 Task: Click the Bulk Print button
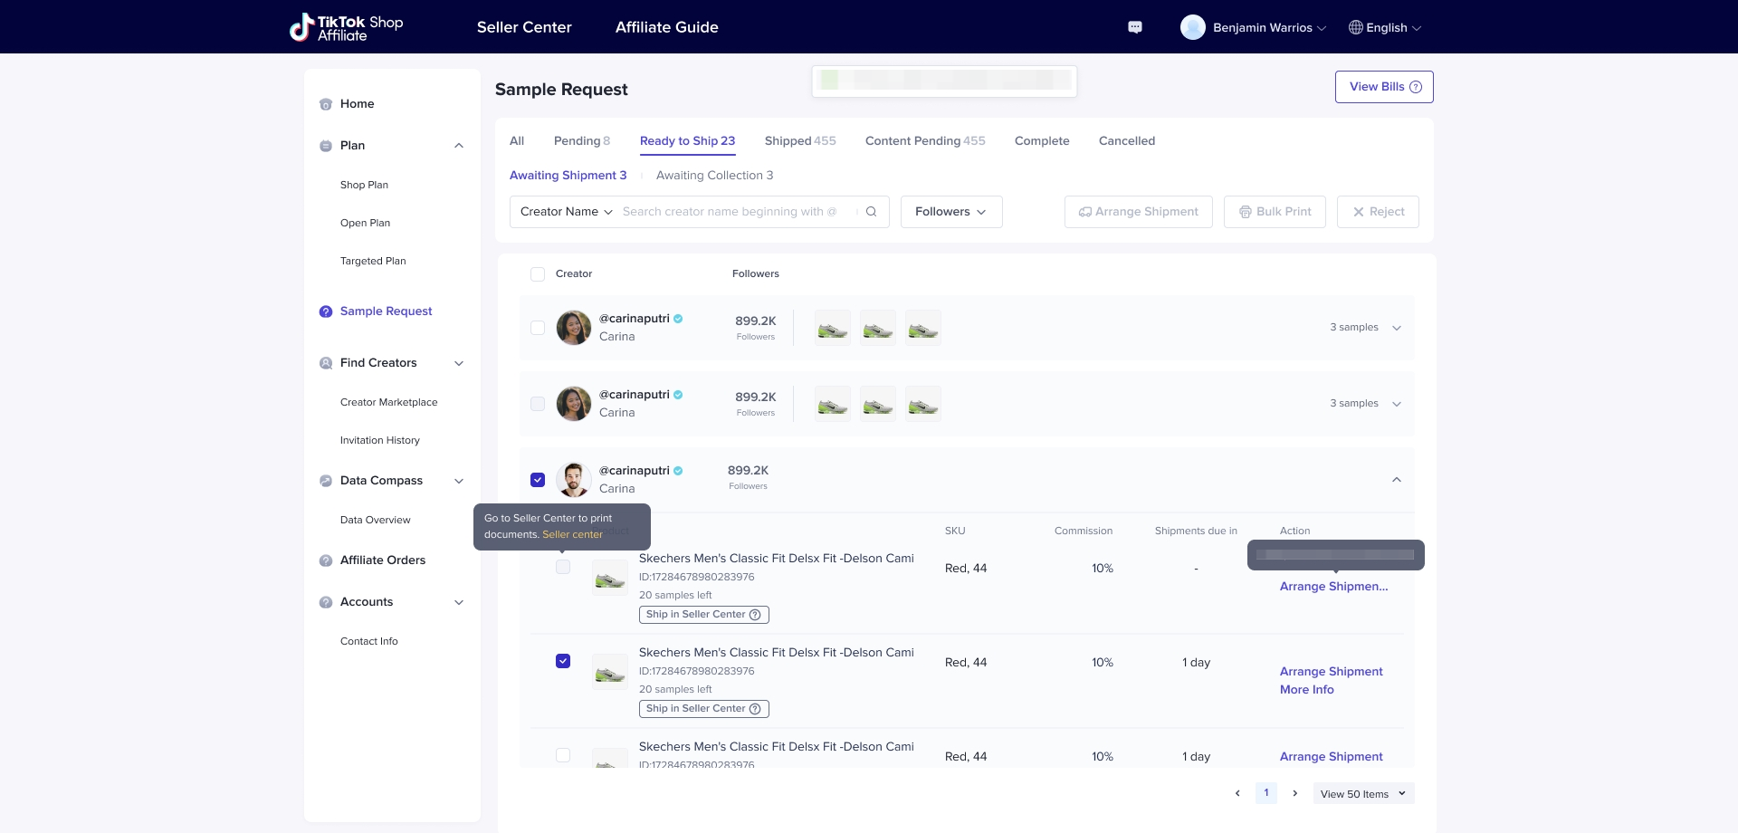pyautogui.click(x=1275, y=212)
